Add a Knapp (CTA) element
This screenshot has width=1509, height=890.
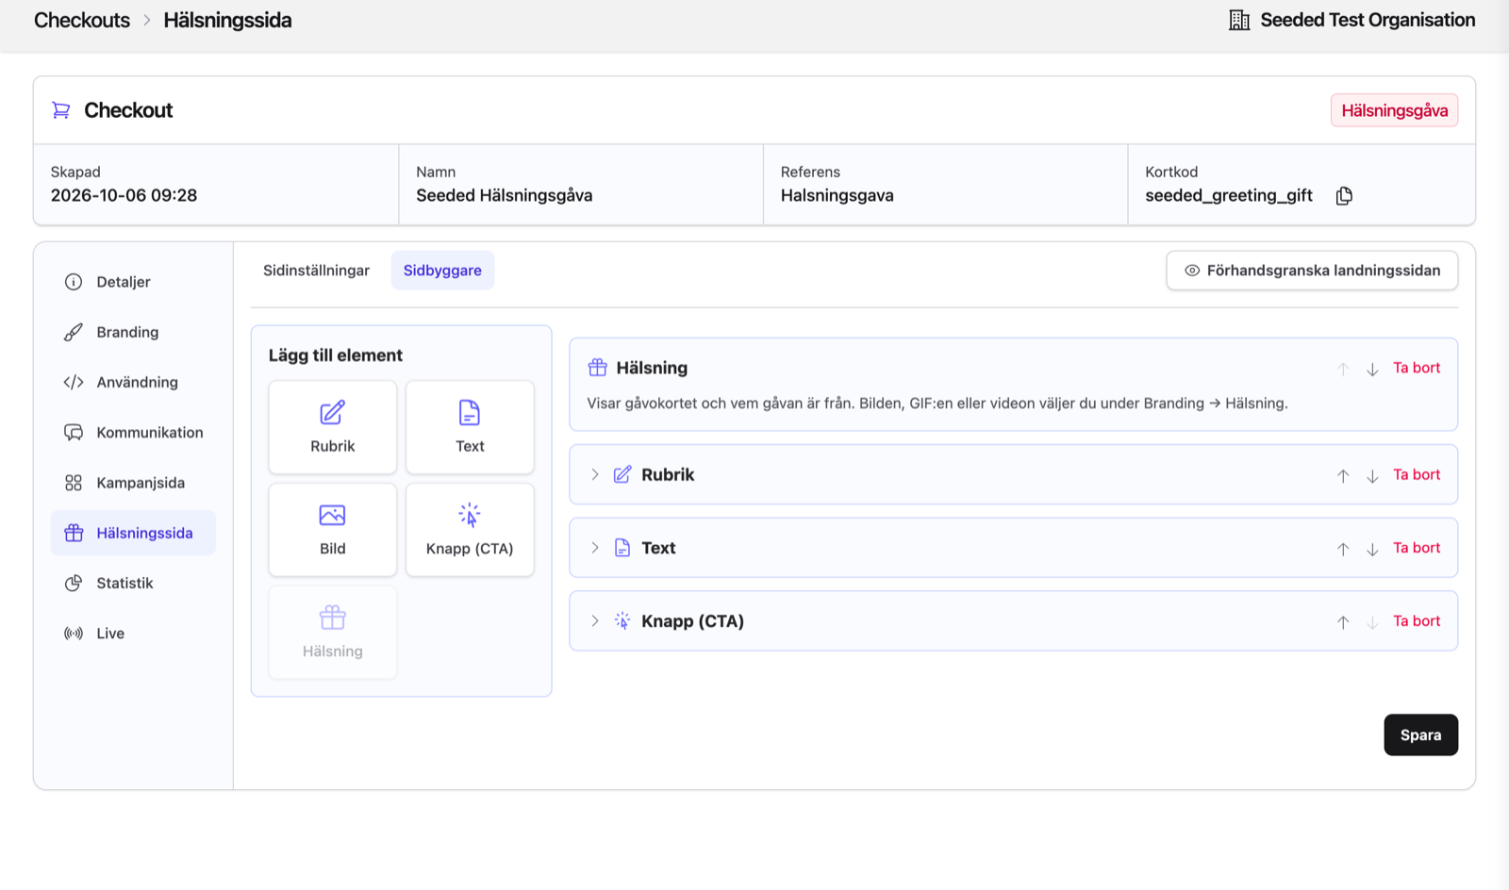point(470,530)
